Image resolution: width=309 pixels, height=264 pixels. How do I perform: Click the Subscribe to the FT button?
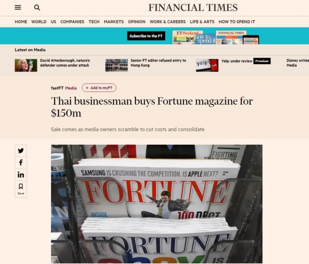coord(146,36)
